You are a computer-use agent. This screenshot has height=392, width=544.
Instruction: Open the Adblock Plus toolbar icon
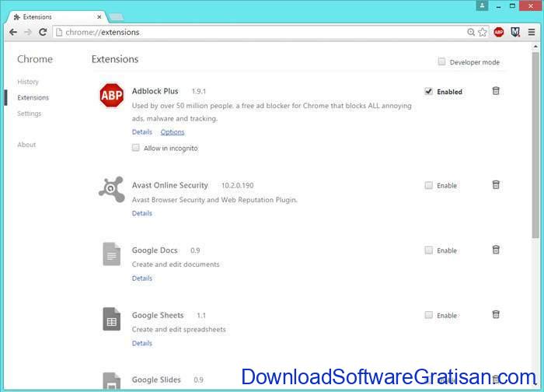click(x=499, y=33)
